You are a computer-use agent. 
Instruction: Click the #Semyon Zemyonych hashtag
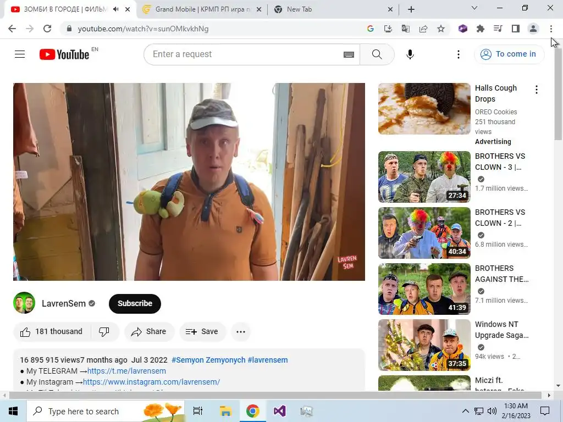[208, 360]
